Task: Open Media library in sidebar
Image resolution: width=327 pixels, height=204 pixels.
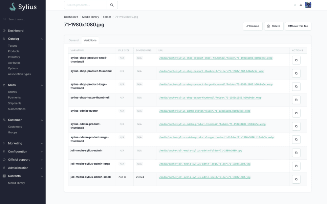Action: [16, 183]
